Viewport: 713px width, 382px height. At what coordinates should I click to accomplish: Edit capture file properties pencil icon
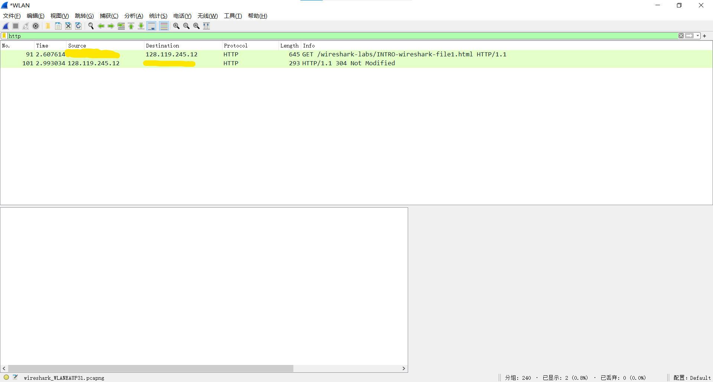tap(15, 377)
